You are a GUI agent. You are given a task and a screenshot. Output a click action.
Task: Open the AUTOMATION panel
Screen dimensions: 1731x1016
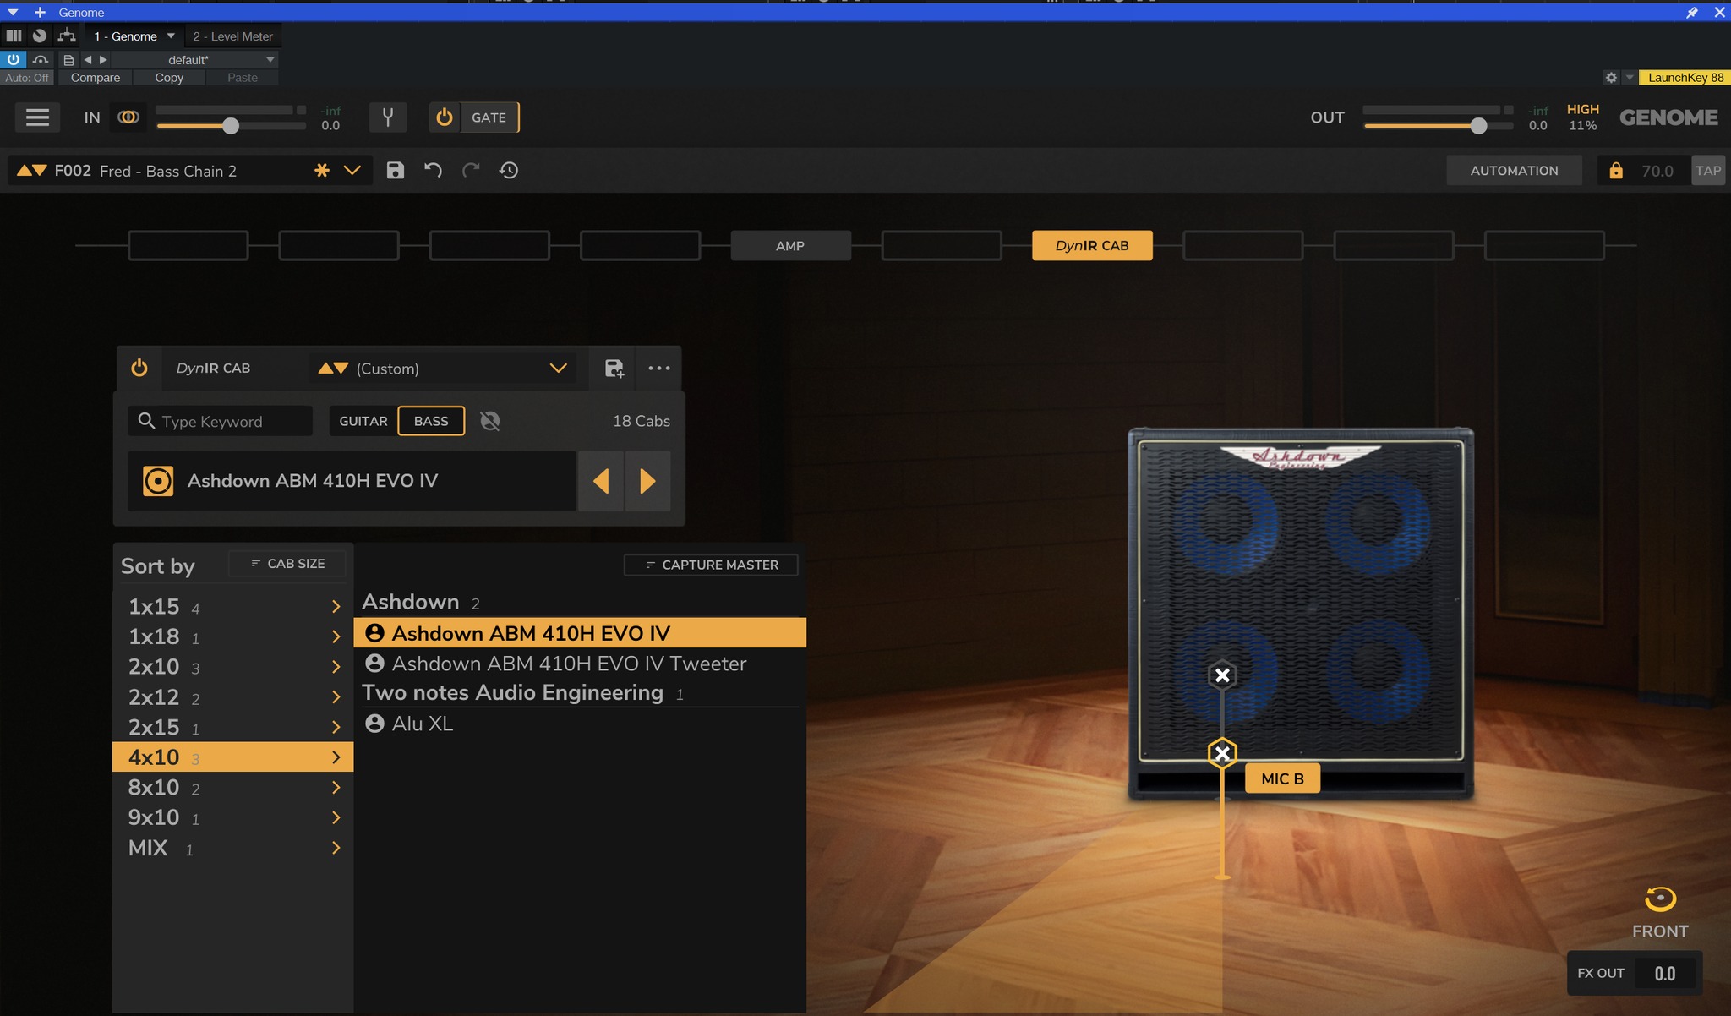(x=1514, y=171)
